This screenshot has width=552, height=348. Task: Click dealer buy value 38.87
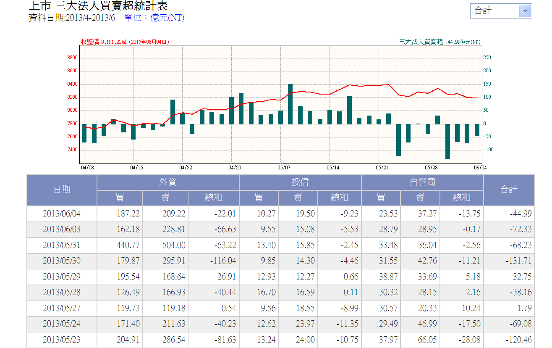coord(388,277)
